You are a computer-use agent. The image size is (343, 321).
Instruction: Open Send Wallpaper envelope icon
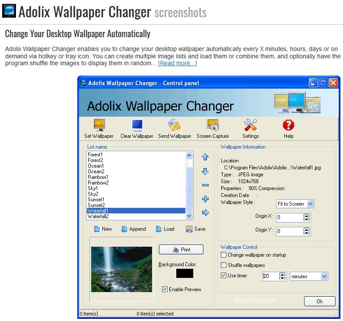[x=175, y=124]
